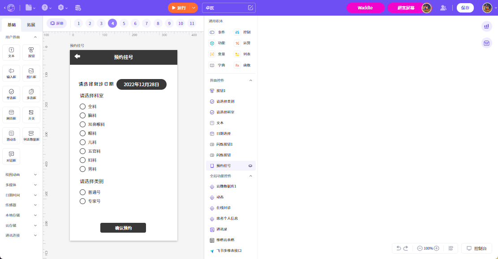Click the edit project name pencil icon
The width and height of the screenshot is (498, 259).
coord(251,8)
